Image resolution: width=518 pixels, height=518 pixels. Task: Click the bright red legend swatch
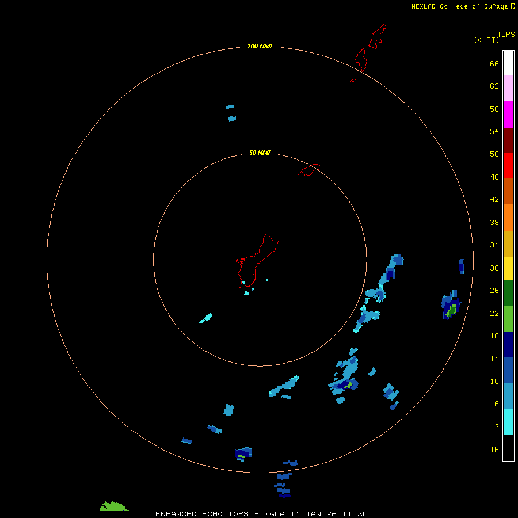508,166
